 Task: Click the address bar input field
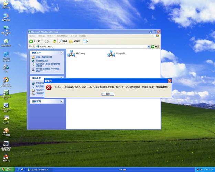(x=92, y=47)
